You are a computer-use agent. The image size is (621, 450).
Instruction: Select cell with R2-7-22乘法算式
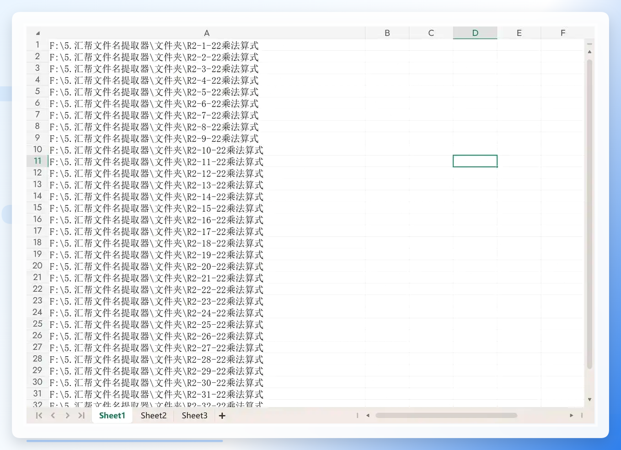pos(207,115)
